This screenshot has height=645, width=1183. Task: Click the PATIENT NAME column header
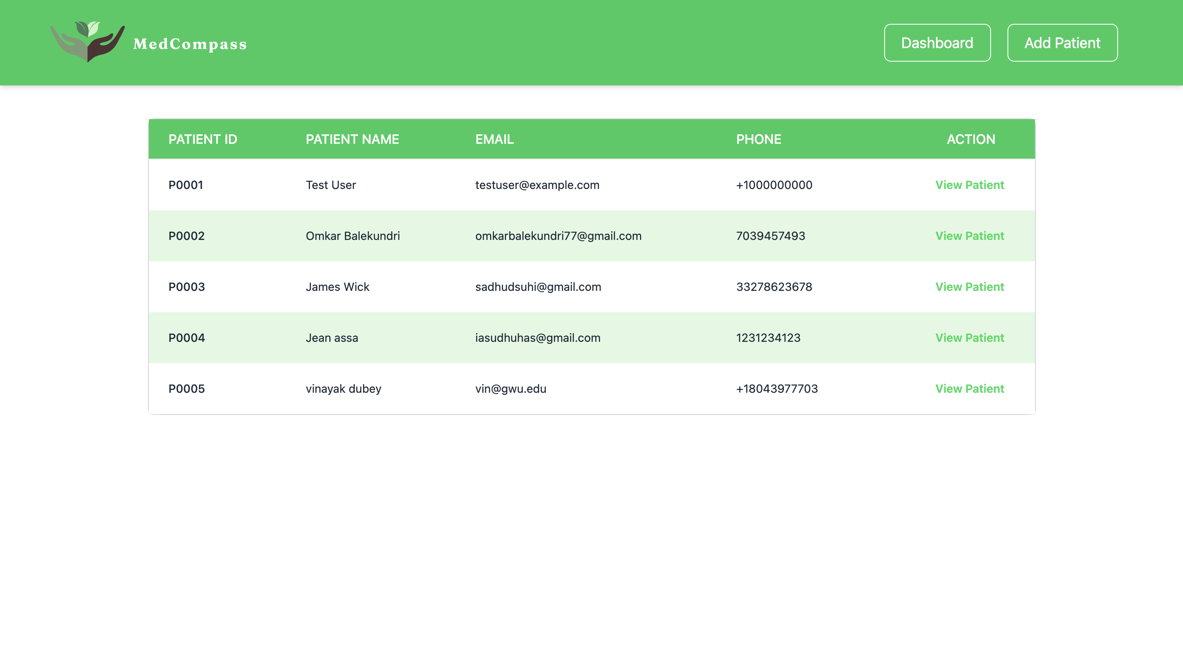tap(352, 139)
